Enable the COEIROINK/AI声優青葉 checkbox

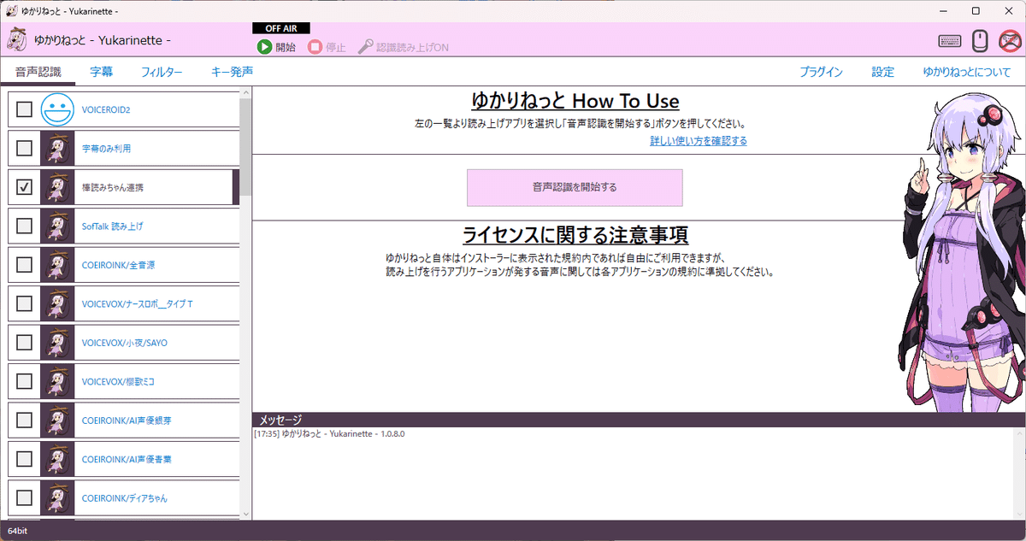click(x=25, y=459)
